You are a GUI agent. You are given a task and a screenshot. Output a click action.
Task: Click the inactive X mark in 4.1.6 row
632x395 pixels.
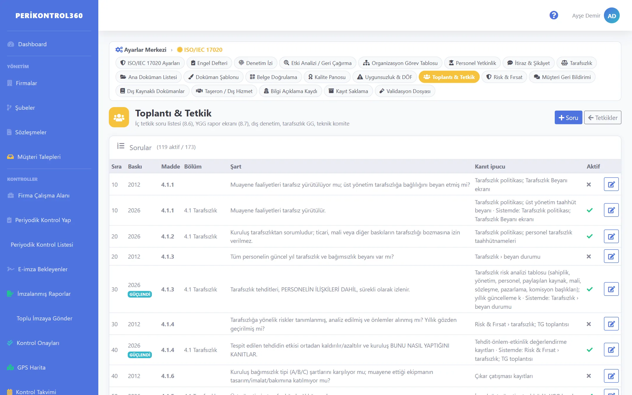pyautogui.click(x=589, y=376)
